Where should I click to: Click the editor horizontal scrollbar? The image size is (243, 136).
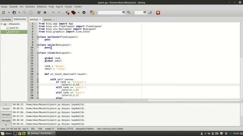pyautogui.click(x=88, y=100)
